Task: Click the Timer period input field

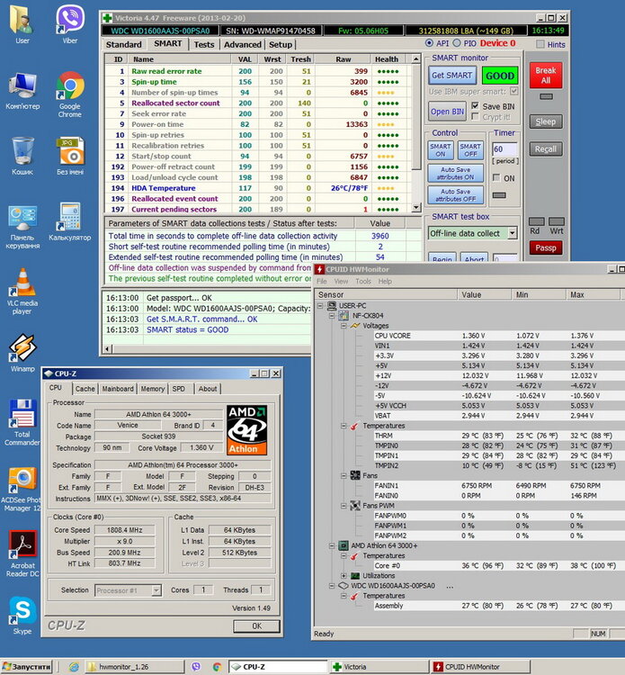Action: click(504, 149)
